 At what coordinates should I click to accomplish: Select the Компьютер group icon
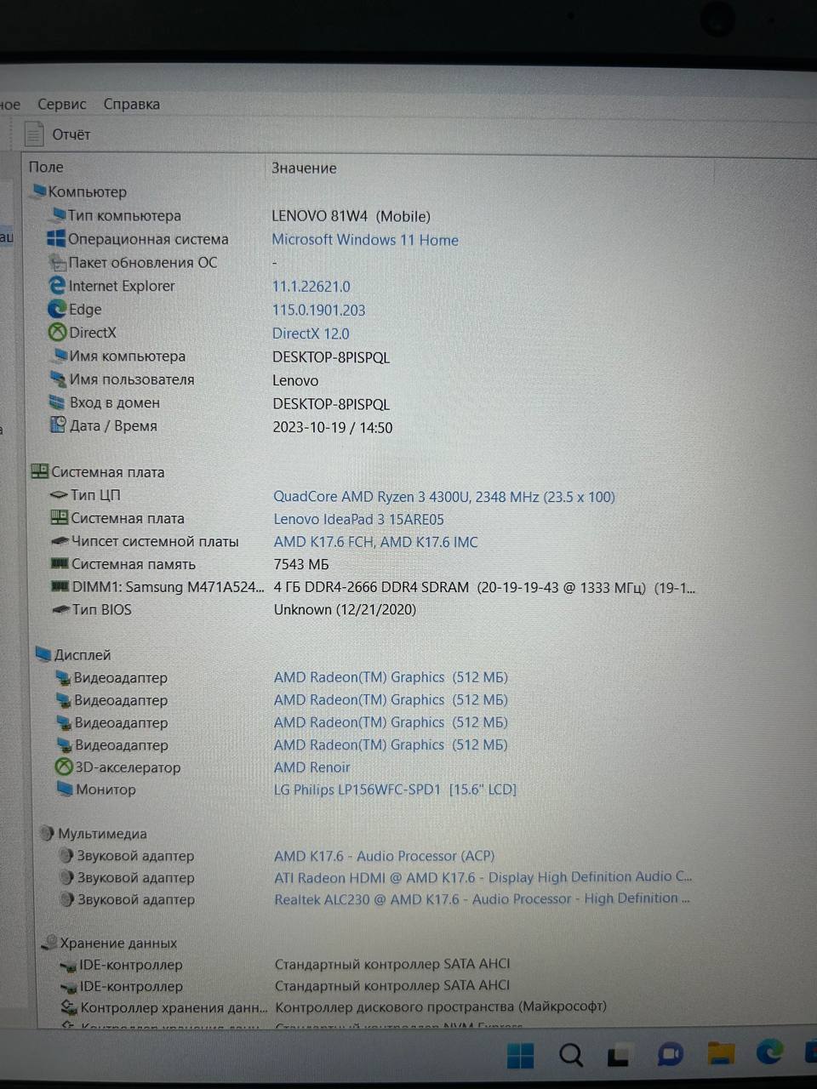(39, 191)
